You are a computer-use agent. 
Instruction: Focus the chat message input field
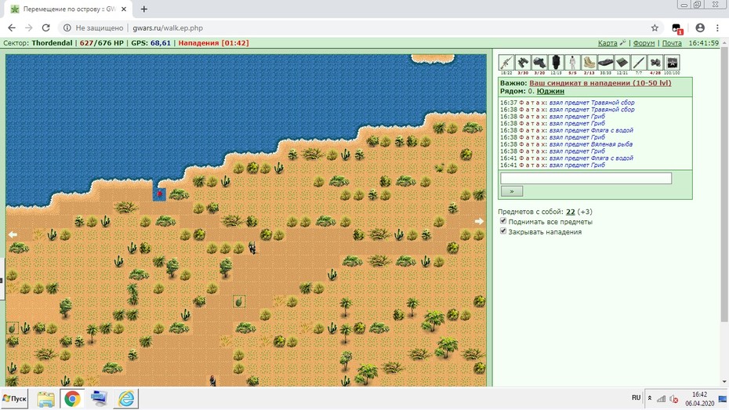[x=586, y=178]
